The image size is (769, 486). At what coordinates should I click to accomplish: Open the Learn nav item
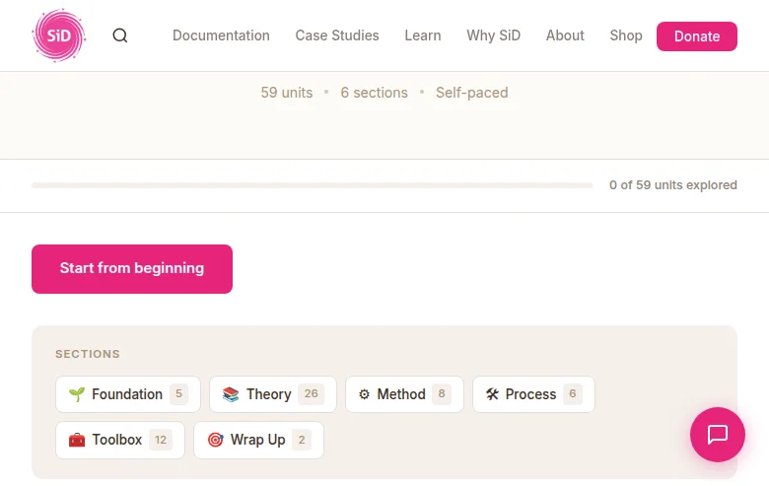click(423, 35)
